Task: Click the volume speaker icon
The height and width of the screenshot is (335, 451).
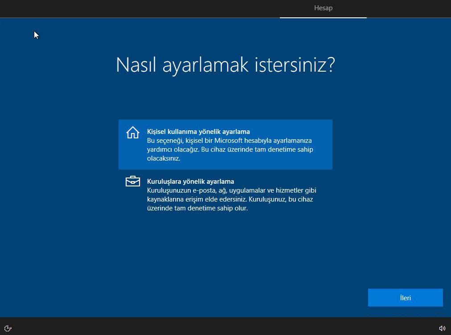Action: (x=442, y=328)
